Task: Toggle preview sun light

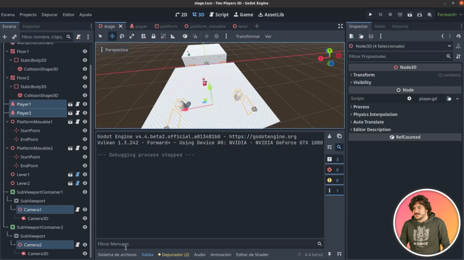Action: coord(207,36)
